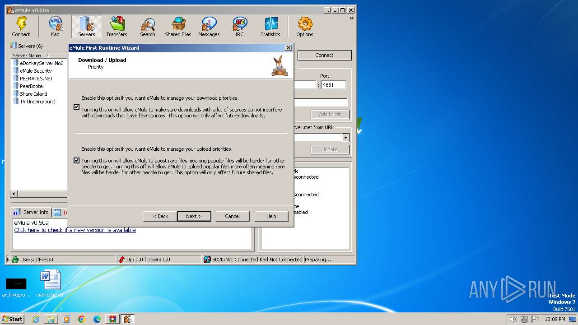Open wizard Help button

pos(271,216)
